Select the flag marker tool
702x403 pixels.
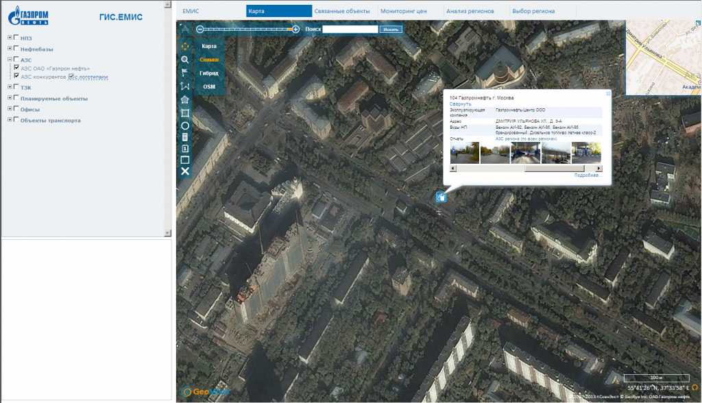pos(184,73)
